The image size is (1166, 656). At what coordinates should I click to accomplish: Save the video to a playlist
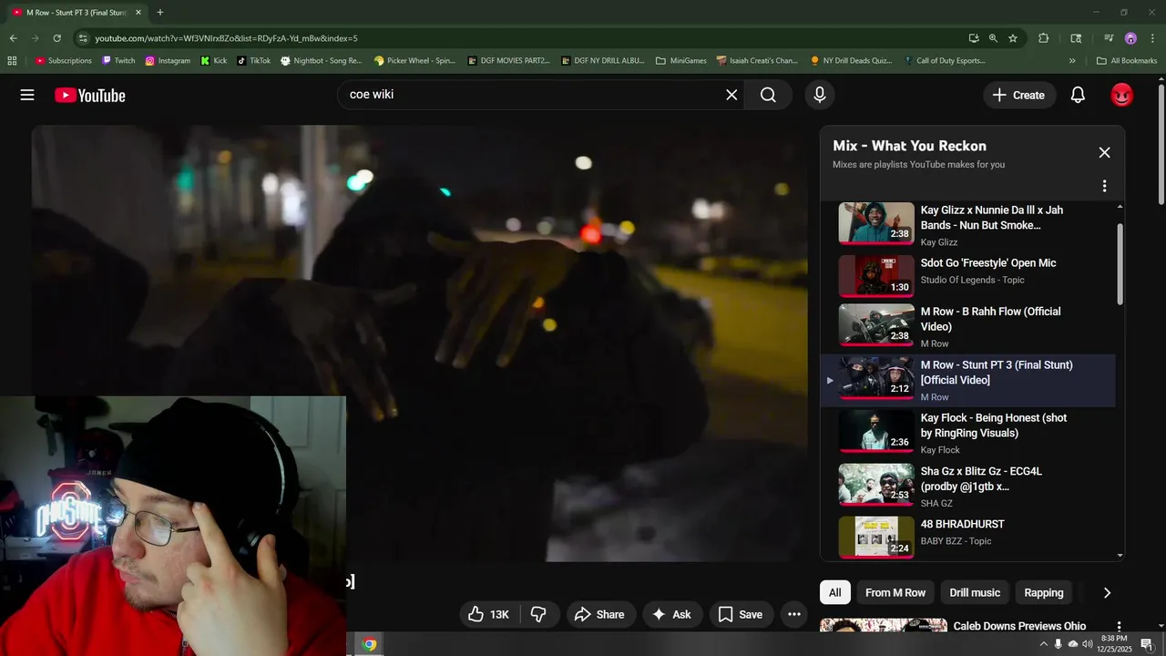coord(741,615)
